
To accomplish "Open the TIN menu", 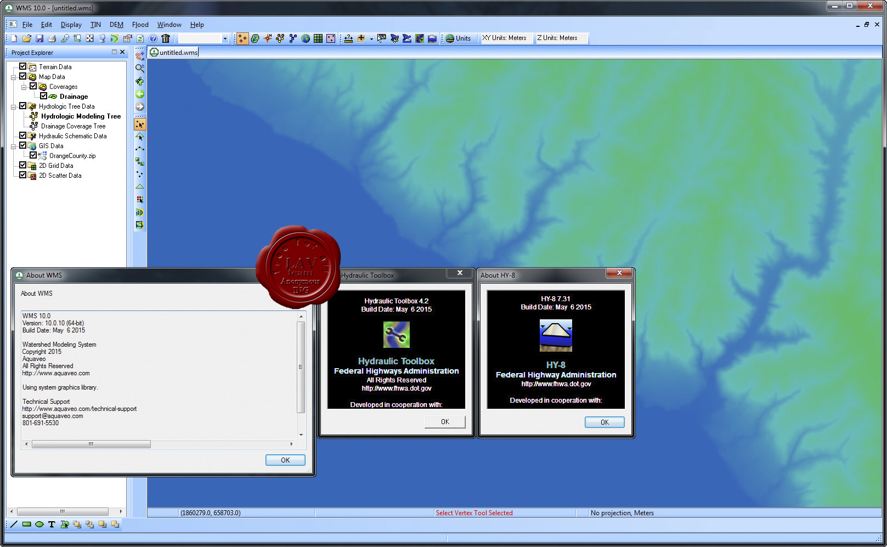I will pyautogui.click(x=95, y=25).
